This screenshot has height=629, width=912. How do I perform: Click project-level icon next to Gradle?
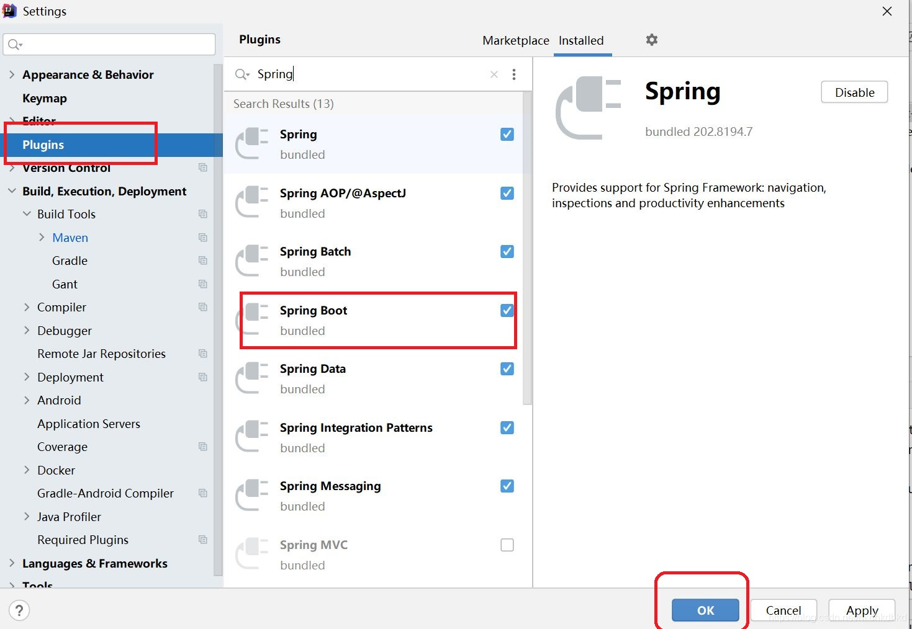[x=202, y=261]
